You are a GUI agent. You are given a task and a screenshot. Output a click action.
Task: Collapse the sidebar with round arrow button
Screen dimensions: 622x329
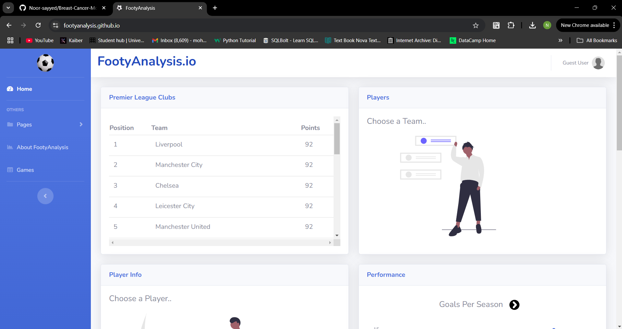tap(45, 196)
